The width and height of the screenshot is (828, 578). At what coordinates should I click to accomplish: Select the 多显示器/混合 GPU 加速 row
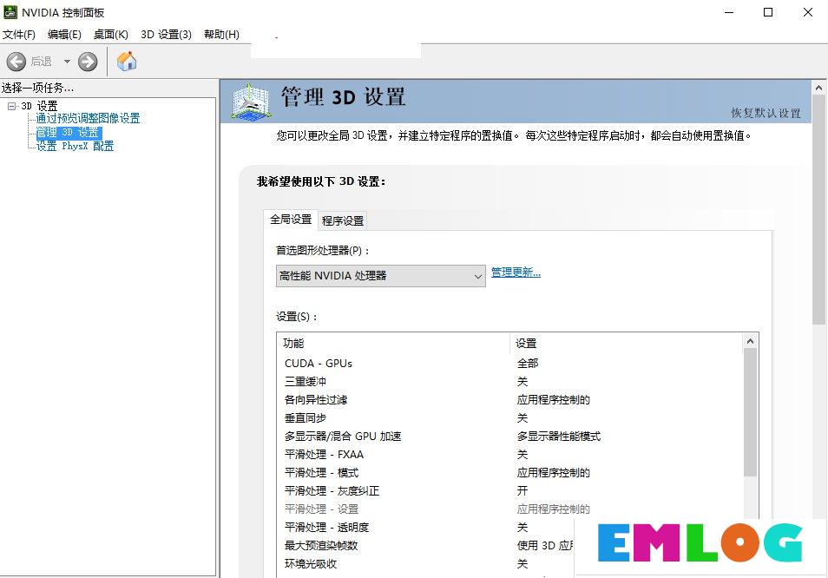coord(509,436)
